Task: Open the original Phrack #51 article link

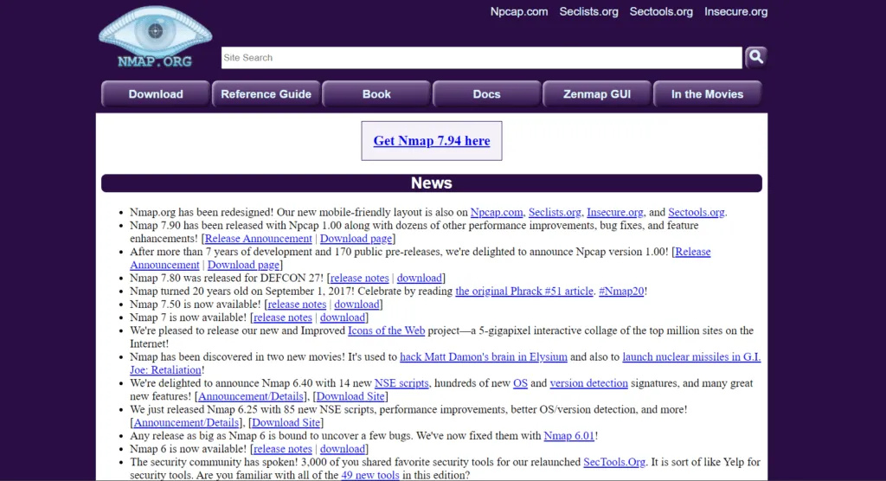Action: pos(523,292)
